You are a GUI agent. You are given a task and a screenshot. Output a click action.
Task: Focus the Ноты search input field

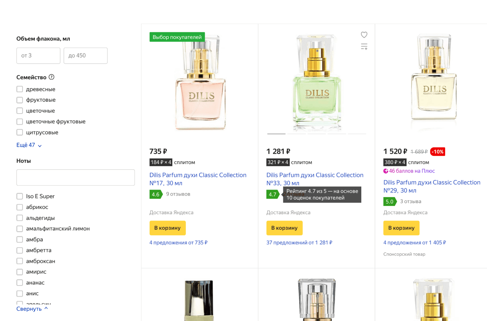tap(76, 177)
